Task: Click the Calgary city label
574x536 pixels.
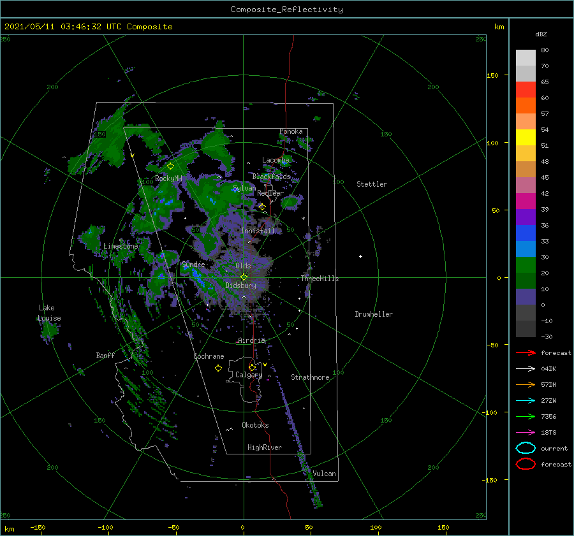Action: click(x=249, y=375)
